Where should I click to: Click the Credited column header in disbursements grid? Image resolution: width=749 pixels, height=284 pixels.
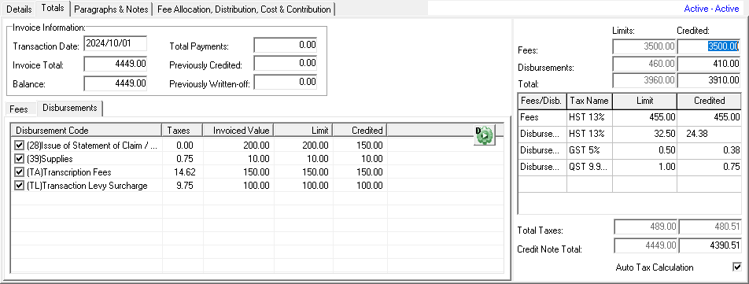tap(360, 131)
